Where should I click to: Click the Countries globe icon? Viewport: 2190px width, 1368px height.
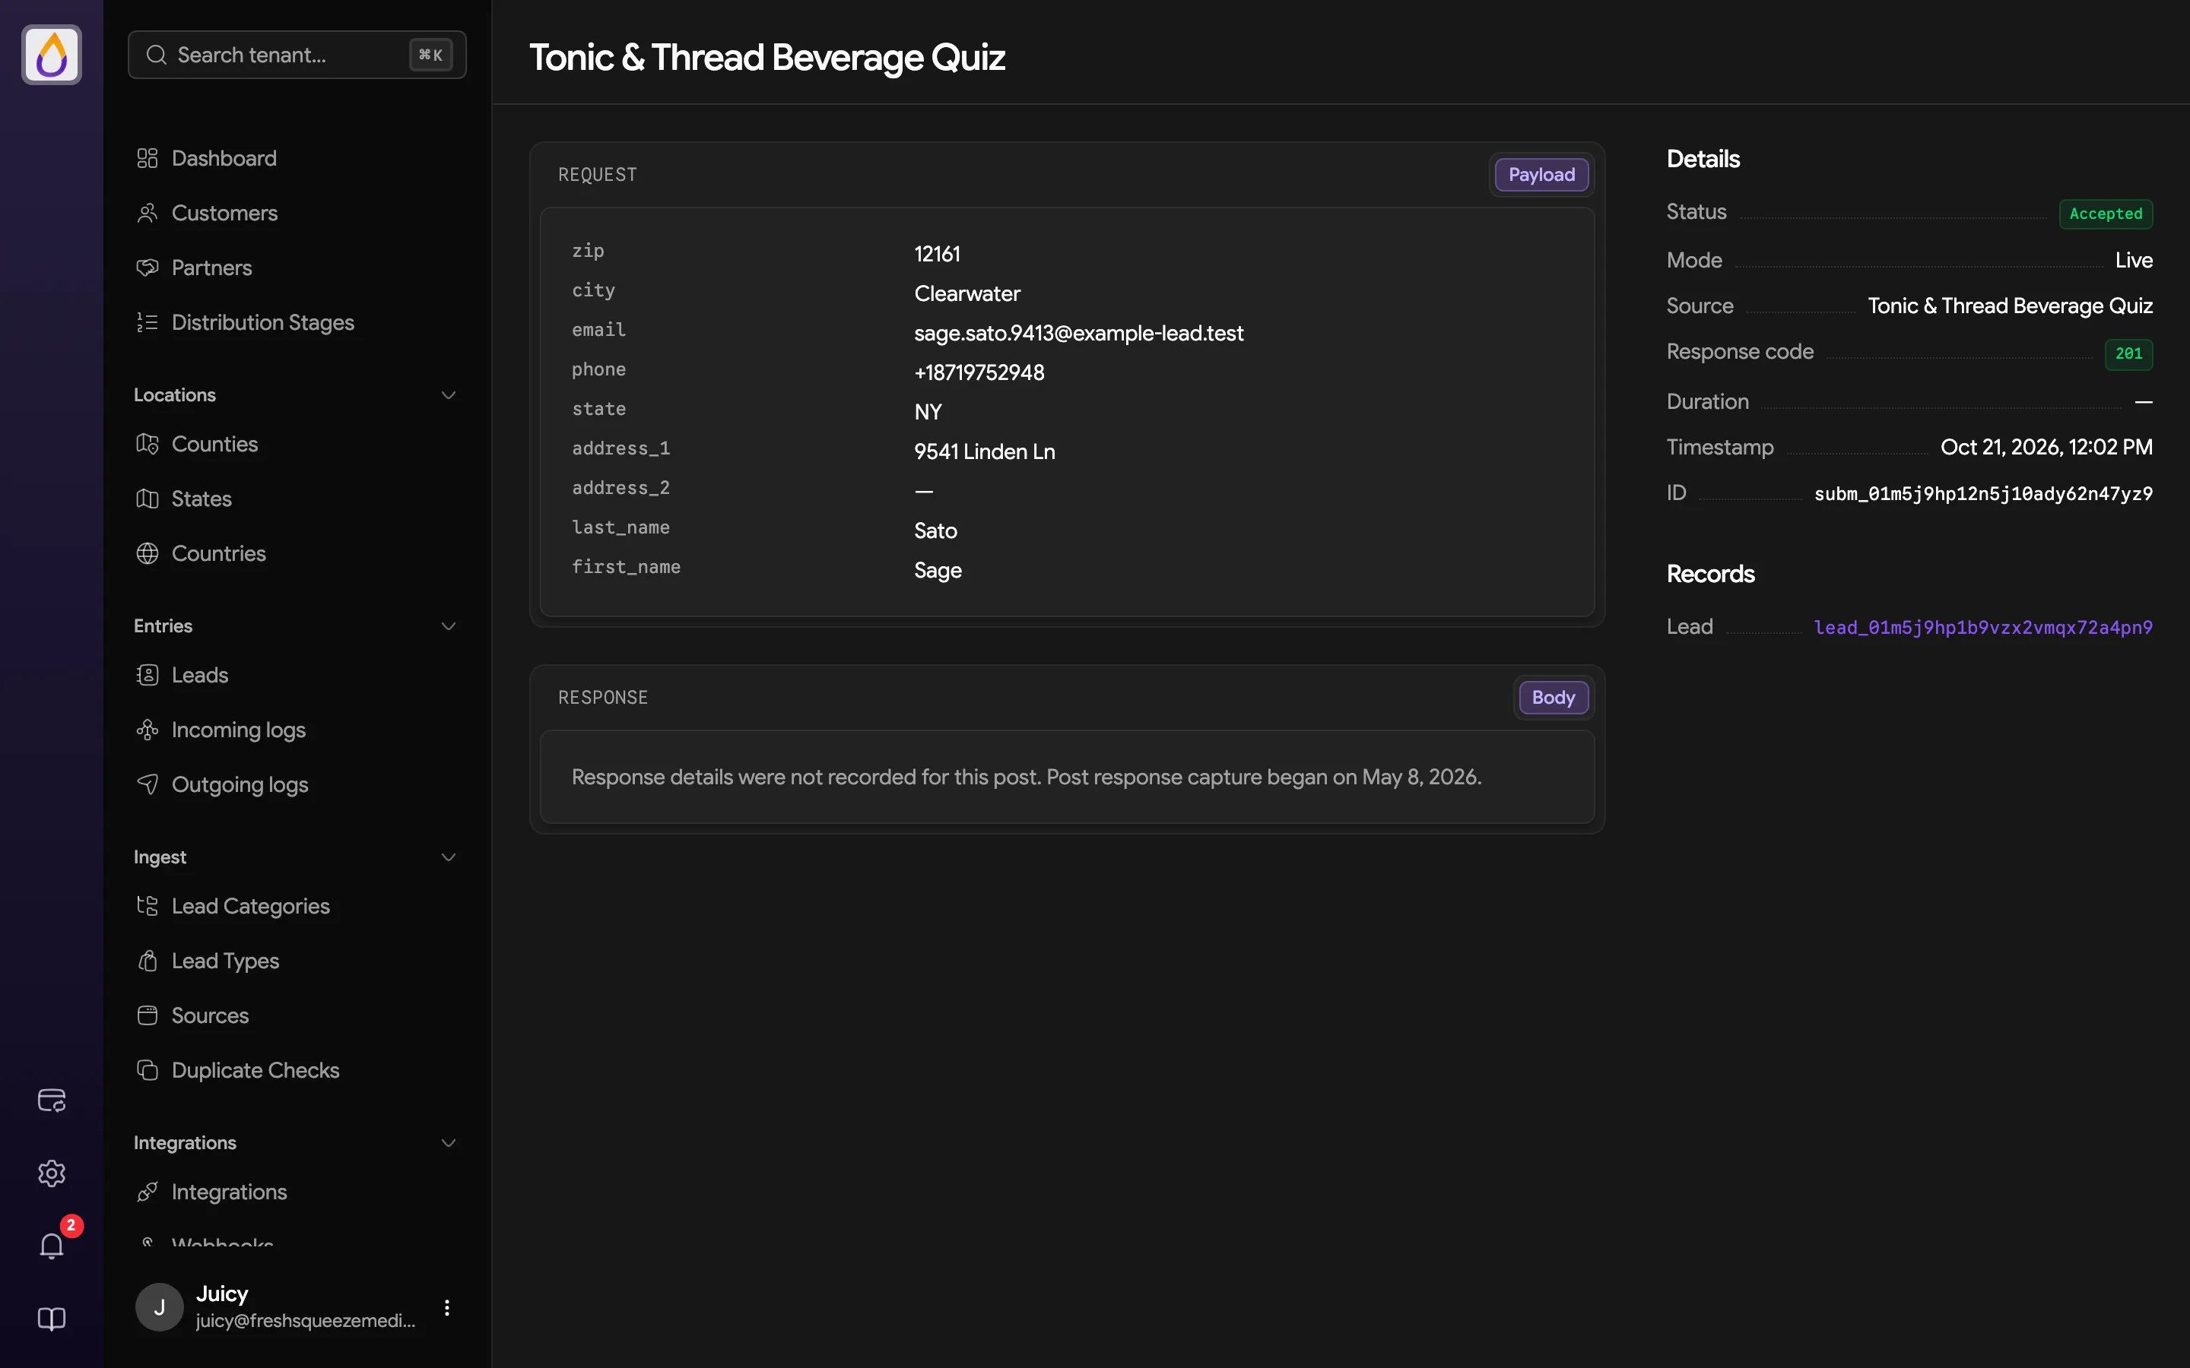[148, 554]
